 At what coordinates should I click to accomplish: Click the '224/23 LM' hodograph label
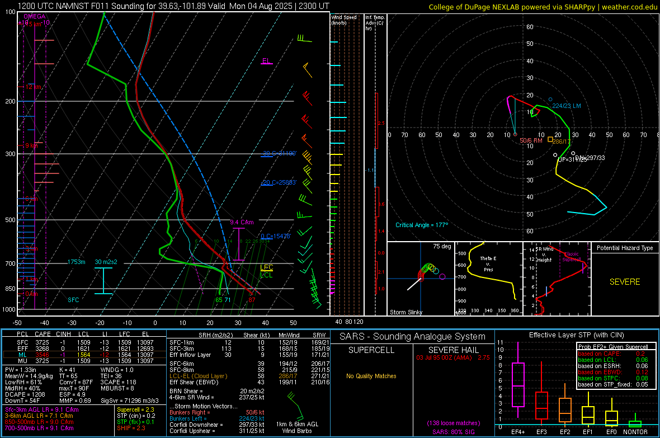coord(567,106)
